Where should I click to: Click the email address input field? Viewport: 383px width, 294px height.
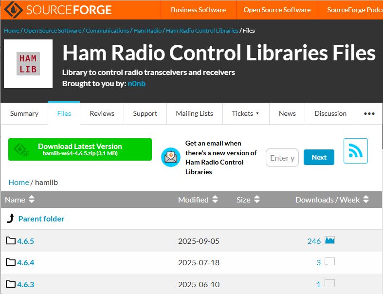coord(282,158)
